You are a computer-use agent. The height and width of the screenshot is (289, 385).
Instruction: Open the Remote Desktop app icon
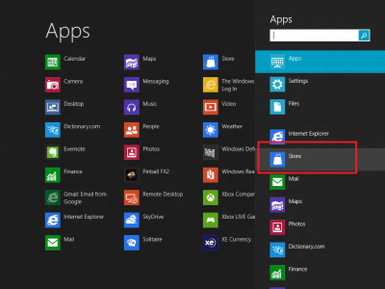132,197
